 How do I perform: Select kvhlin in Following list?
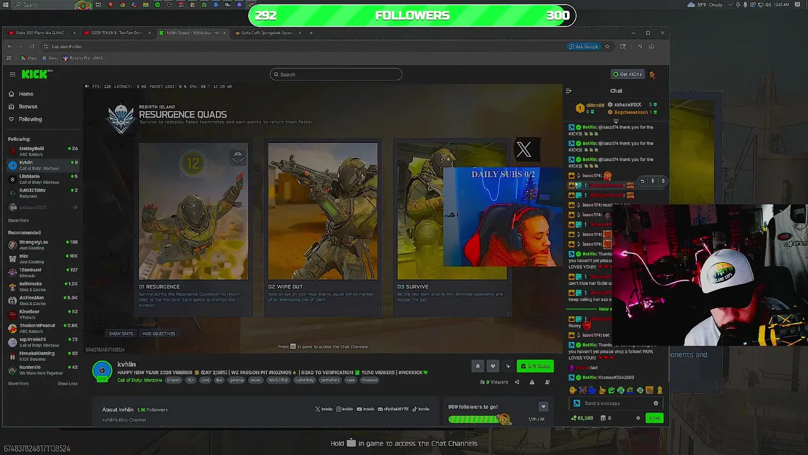pos(42,165)
